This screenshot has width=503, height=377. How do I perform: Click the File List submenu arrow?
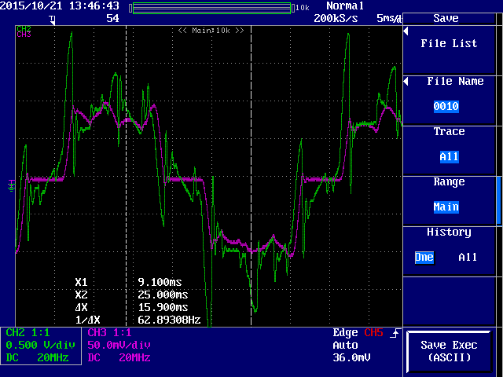(406, 31)
